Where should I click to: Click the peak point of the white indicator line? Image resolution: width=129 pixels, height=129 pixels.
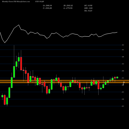coord(19,25)
